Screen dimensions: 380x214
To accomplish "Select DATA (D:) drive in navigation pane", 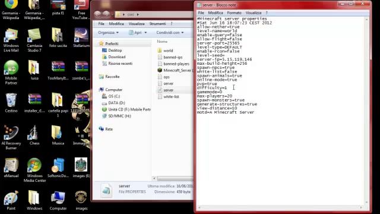I will pyautogui.click(x=116, y=103).
